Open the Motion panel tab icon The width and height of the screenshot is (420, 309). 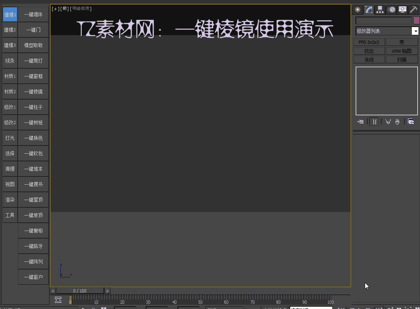[391, 10]
